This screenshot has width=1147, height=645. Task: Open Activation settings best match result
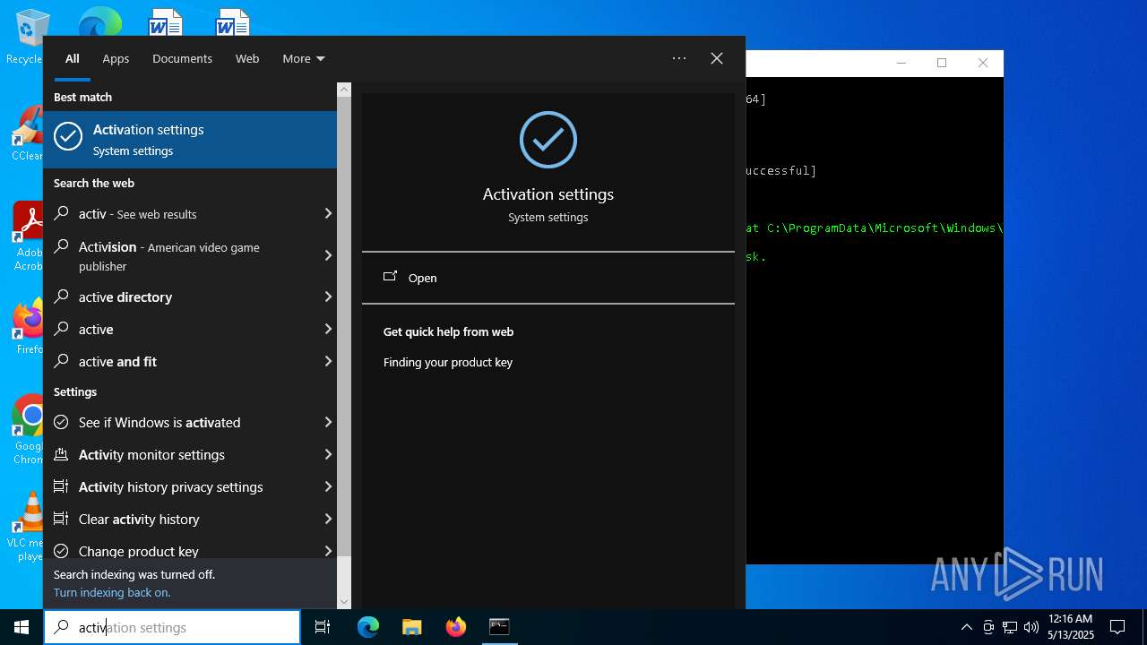point(190,140)
